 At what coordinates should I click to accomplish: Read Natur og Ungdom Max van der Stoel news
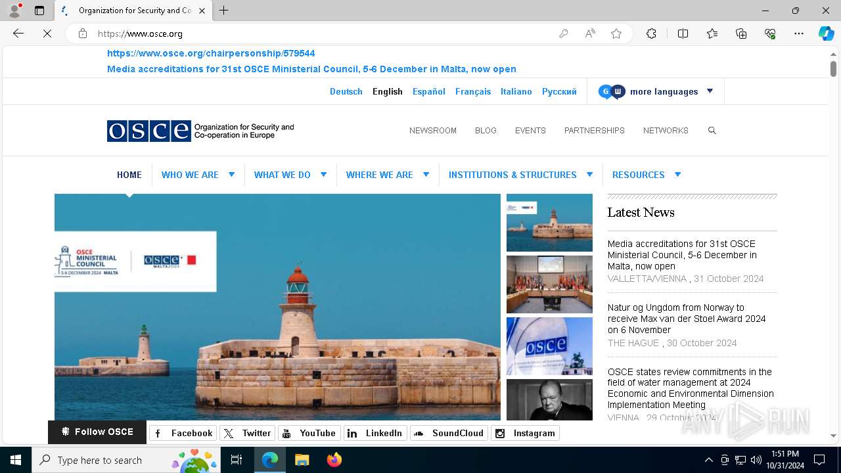(687, 319)
